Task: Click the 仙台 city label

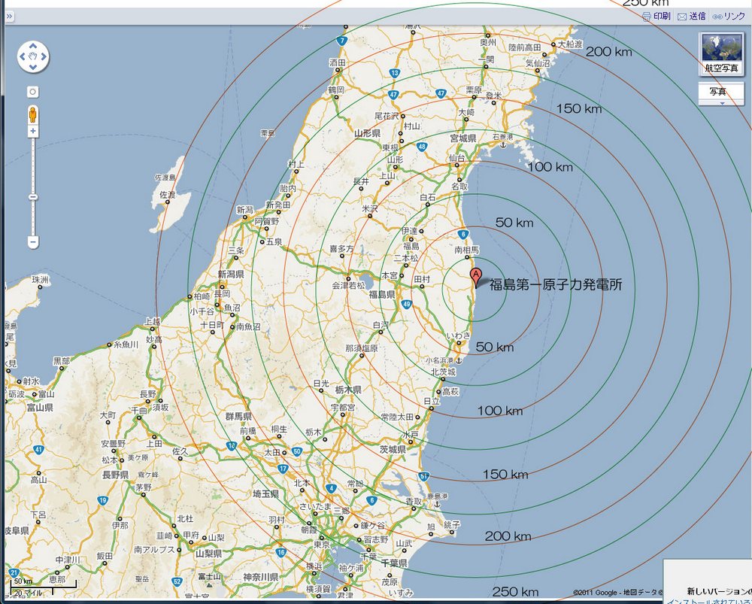Action: (x=456, y=158)
